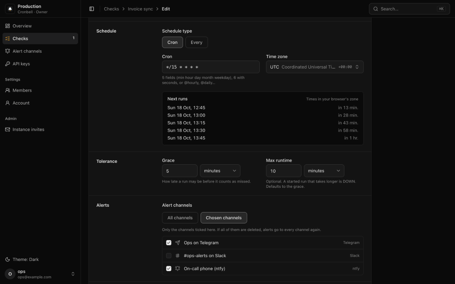Screen dimensions: 455x284
Task: Click the ops user avatar
Action: [10, 274]
